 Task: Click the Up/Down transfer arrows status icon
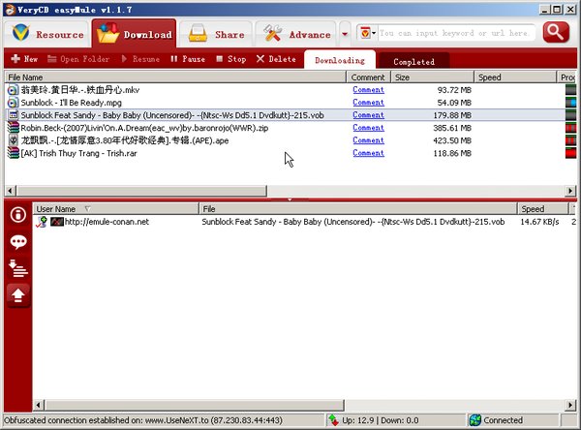click(x=333, y=420)
